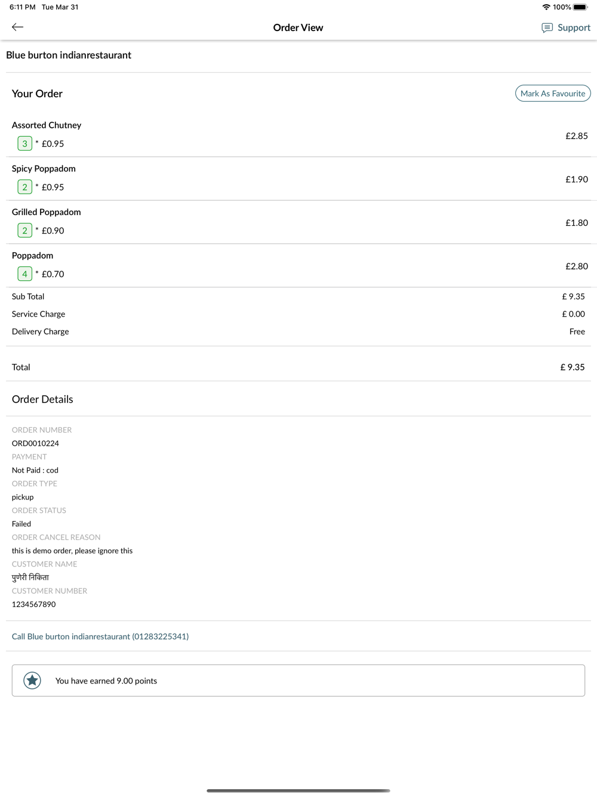Viewport: 597px width, 797px height.
Task: Call Blue burton indianrestaurant phone link
Action: (x=100, y=636)
